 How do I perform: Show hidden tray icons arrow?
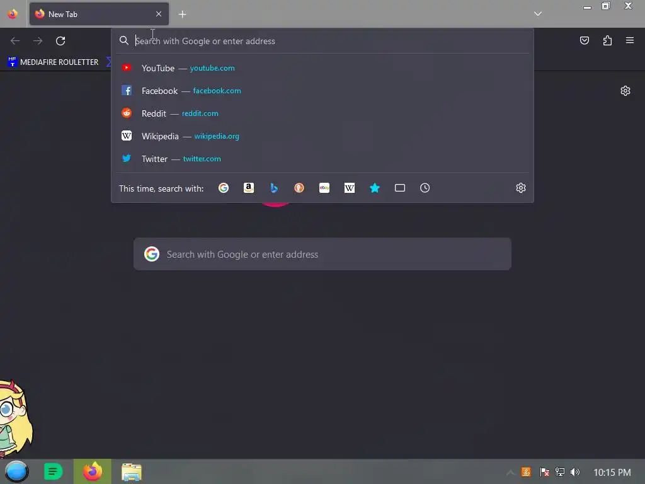tap(510, 472)
